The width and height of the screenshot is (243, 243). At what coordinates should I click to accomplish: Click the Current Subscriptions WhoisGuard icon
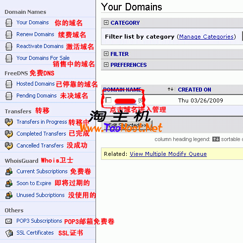click(9, 172)
